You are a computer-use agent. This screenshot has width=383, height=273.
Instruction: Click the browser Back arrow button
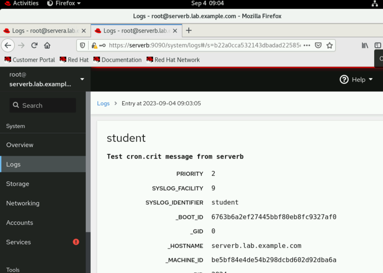coord(8,45)
